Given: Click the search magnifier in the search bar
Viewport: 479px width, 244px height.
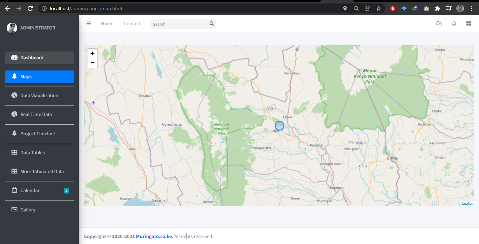Looking at the screenshot, I should coord(211,23).
